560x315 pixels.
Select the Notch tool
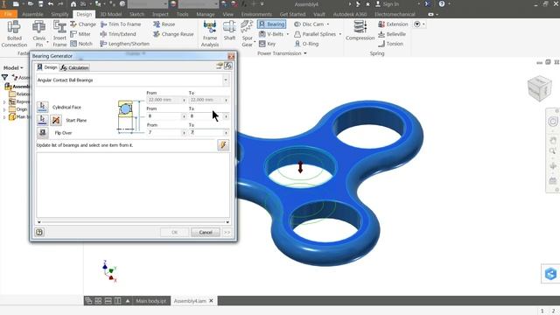[x=81, y=44]
